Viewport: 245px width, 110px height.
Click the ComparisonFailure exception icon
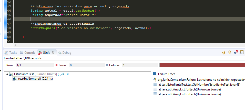(155, 79)
